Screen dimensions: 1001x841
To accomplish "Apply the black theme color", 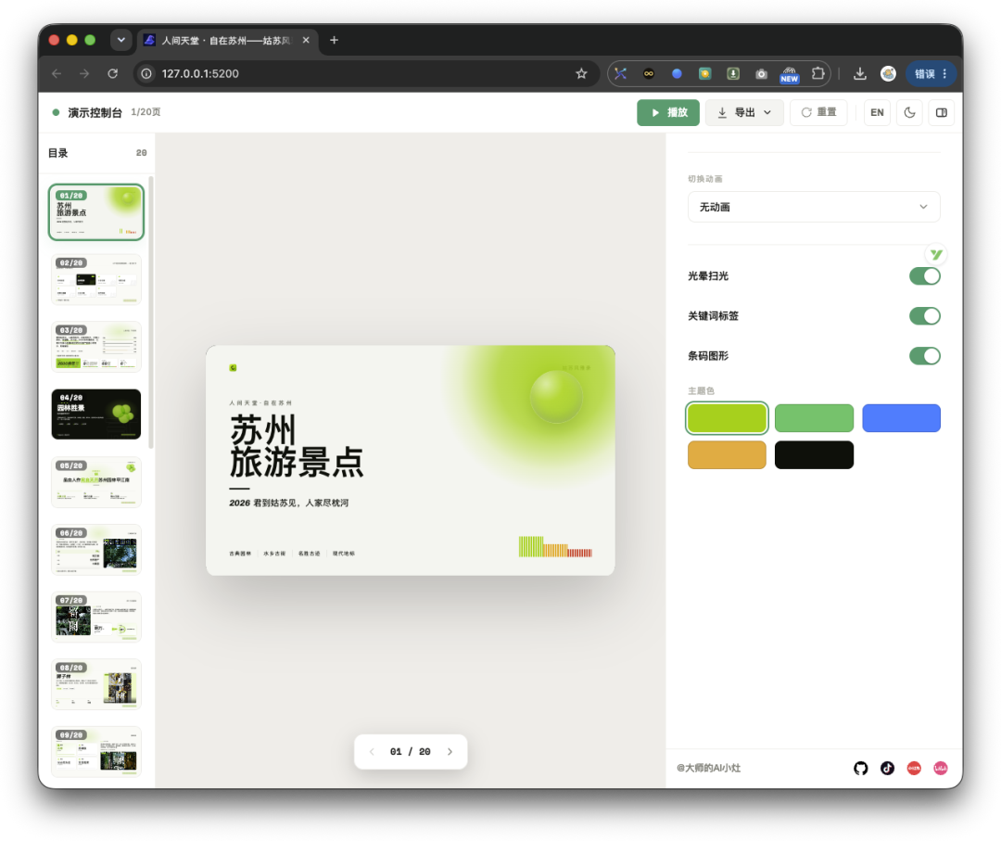I will coord(814,454).
